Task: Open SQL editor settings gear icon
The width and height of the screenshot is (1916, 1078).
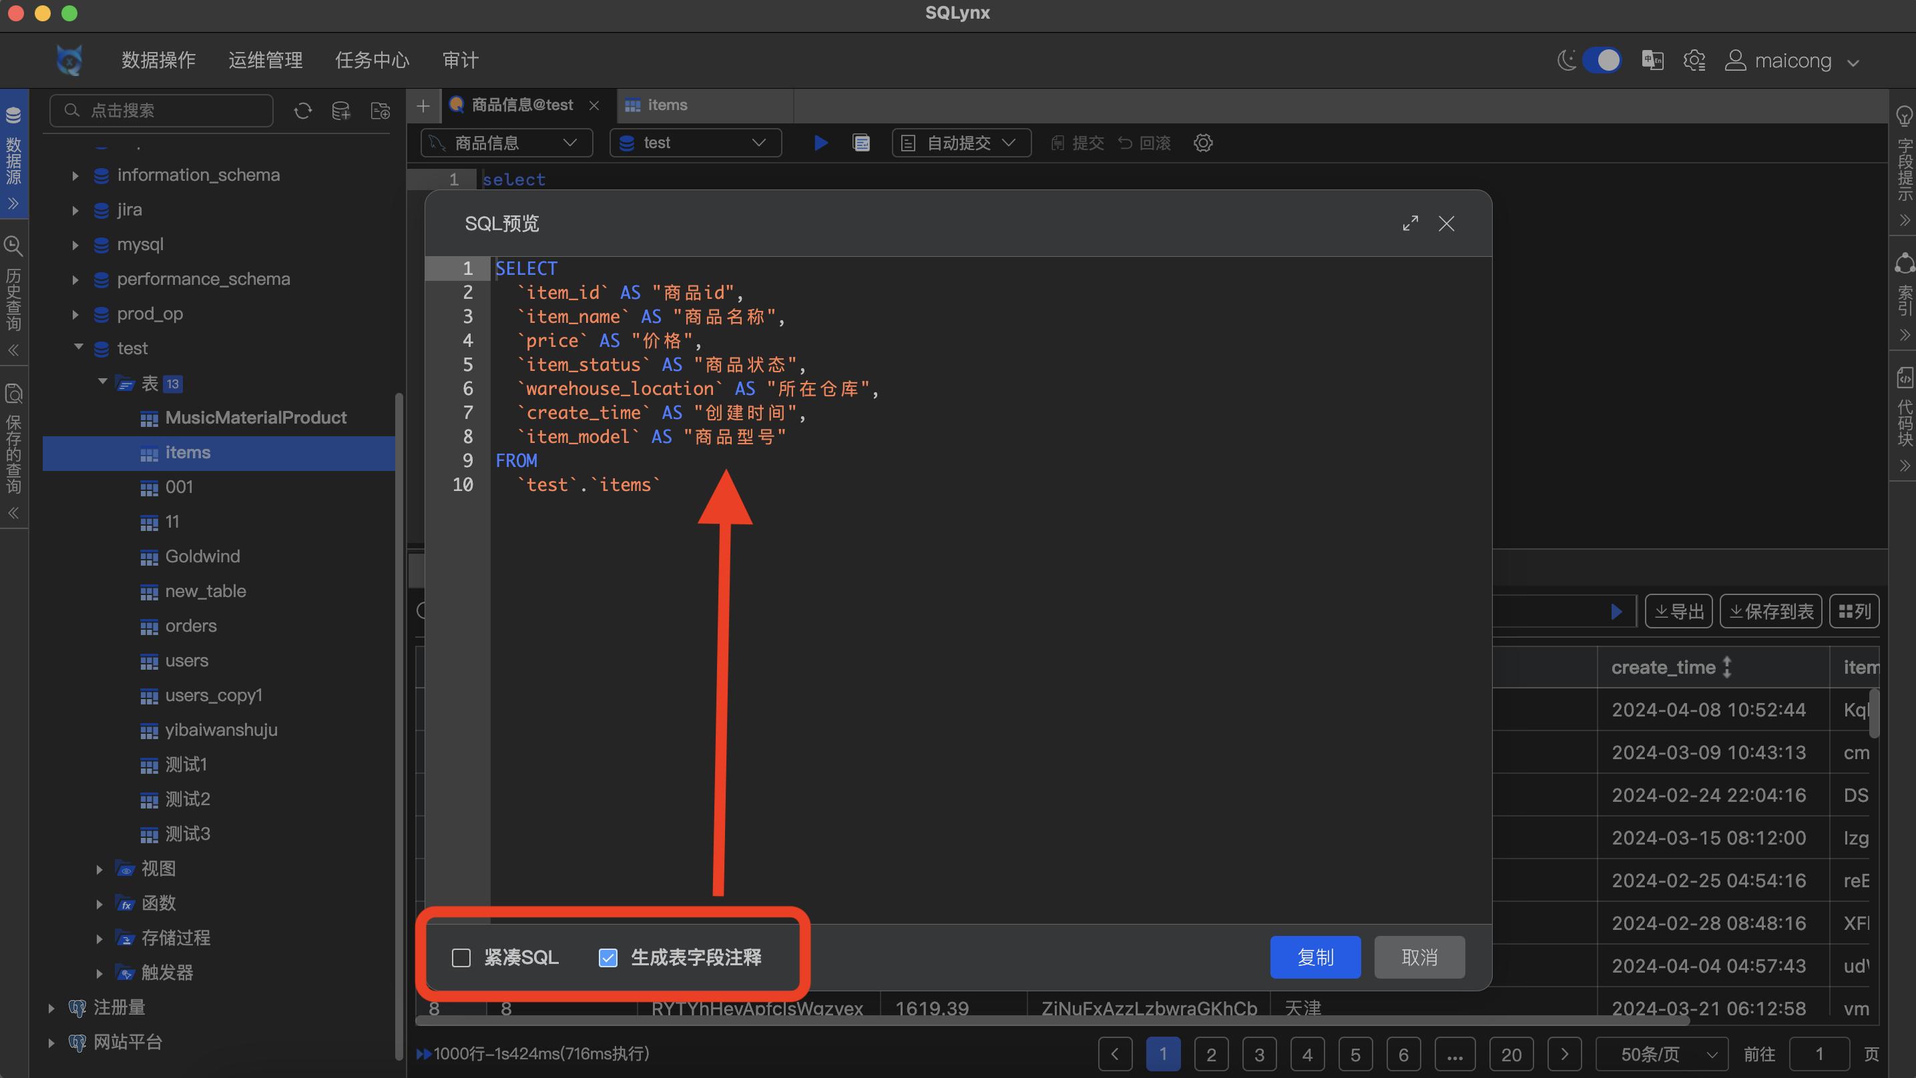Action: click(x=1203, y=143)
